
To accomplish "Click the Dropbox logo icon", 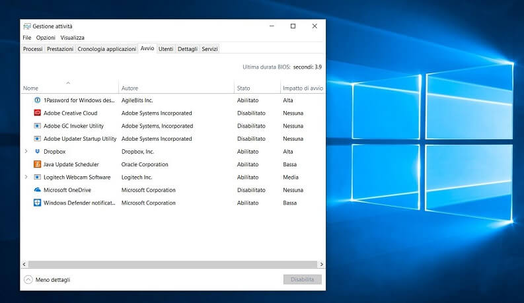I will (38, 152).
